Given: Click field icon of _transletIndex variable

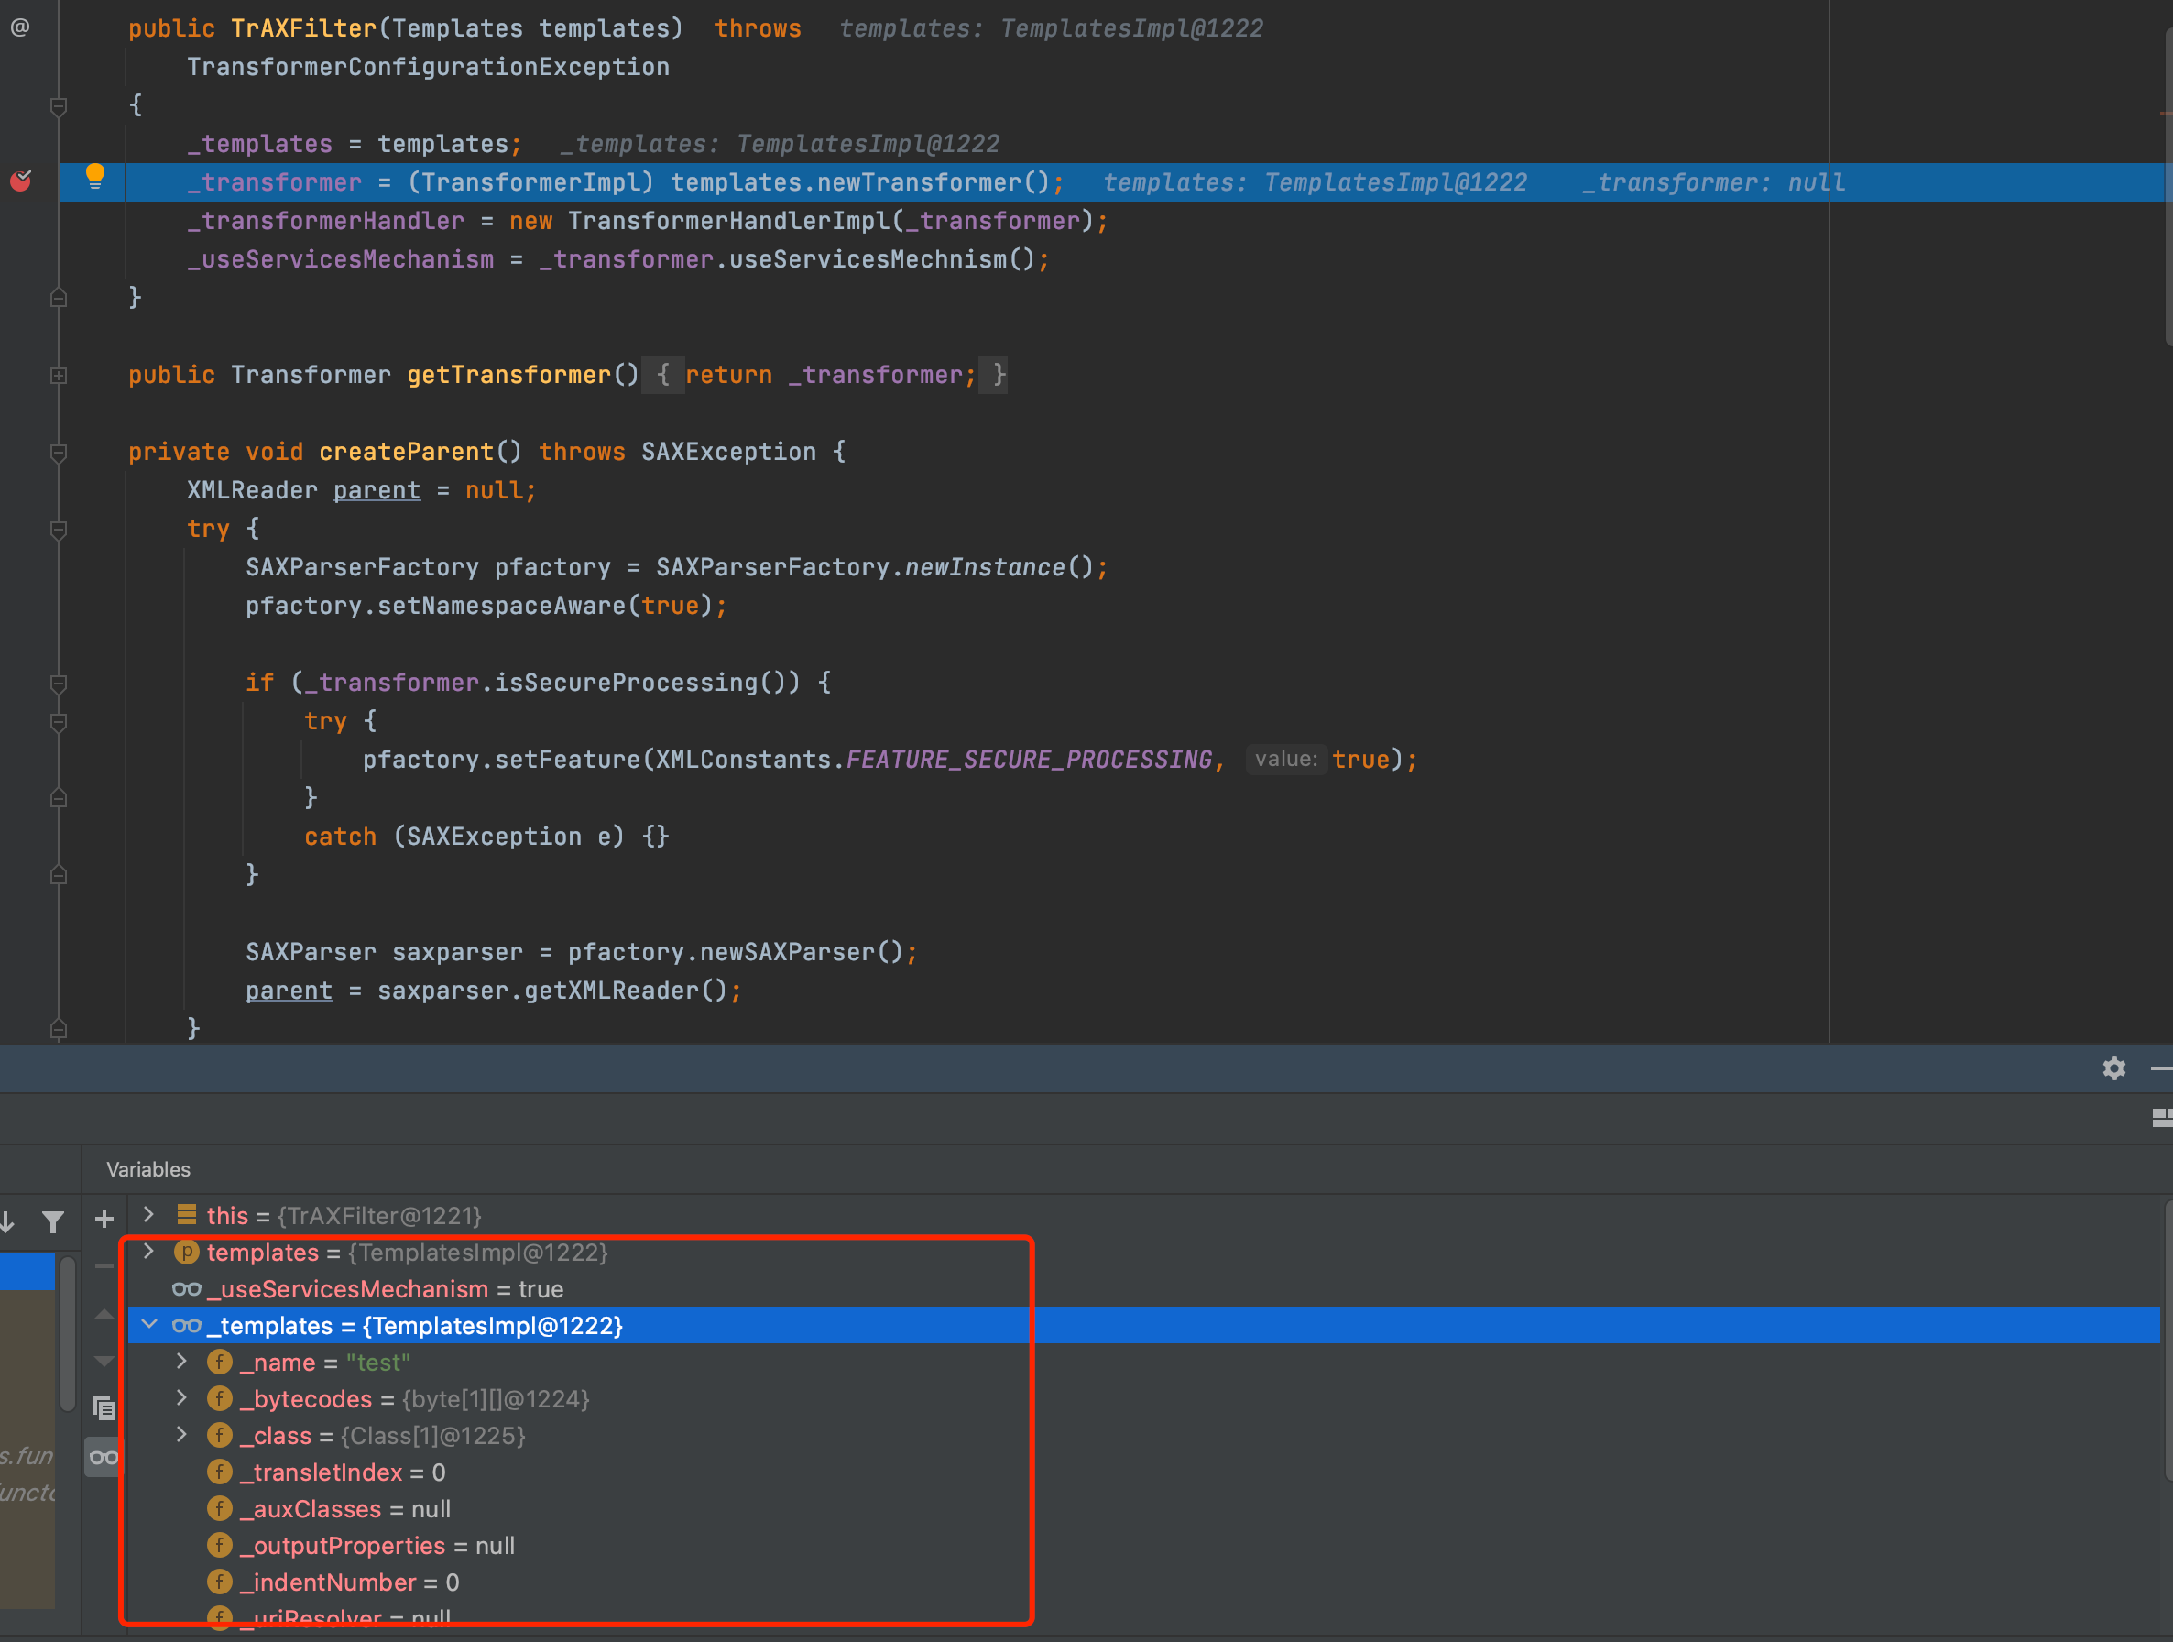Looking at the screenshot, I should pyautogui.click(x=220, y=1472).
